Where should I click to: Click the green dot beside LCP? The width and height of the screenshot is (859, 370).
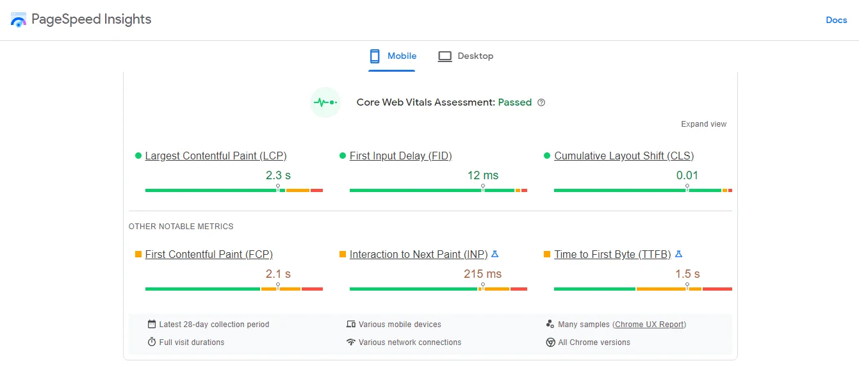138,156
